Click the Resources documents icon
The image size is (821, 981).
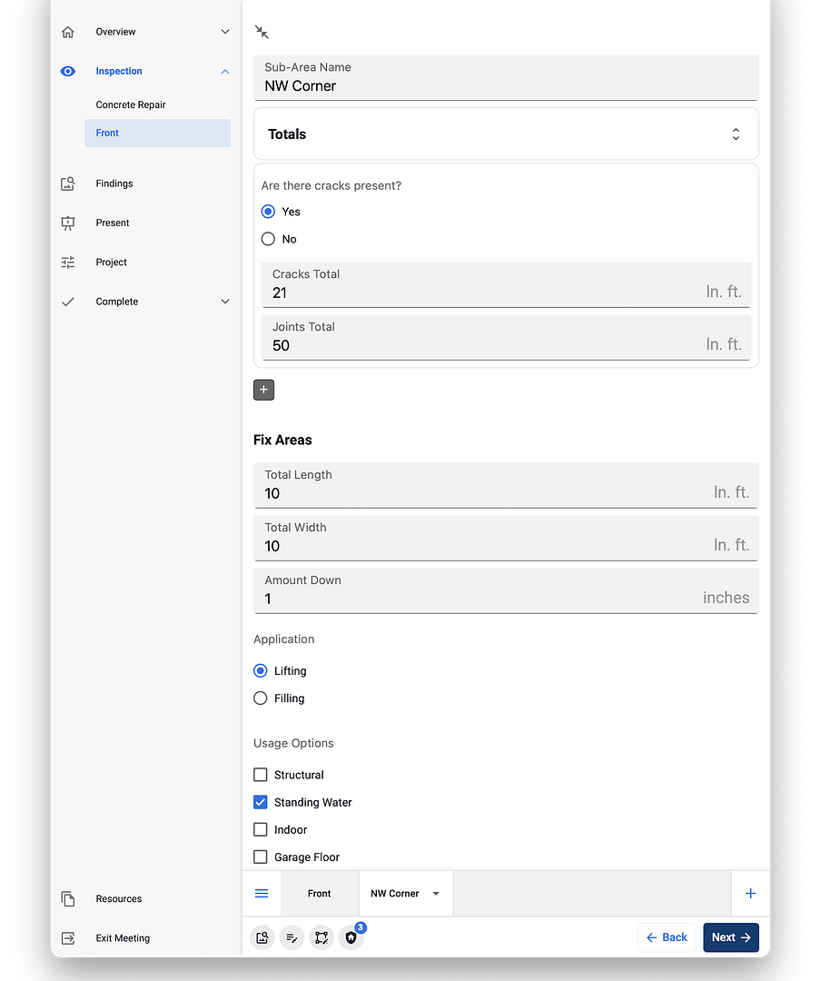(x=67, y=899)
